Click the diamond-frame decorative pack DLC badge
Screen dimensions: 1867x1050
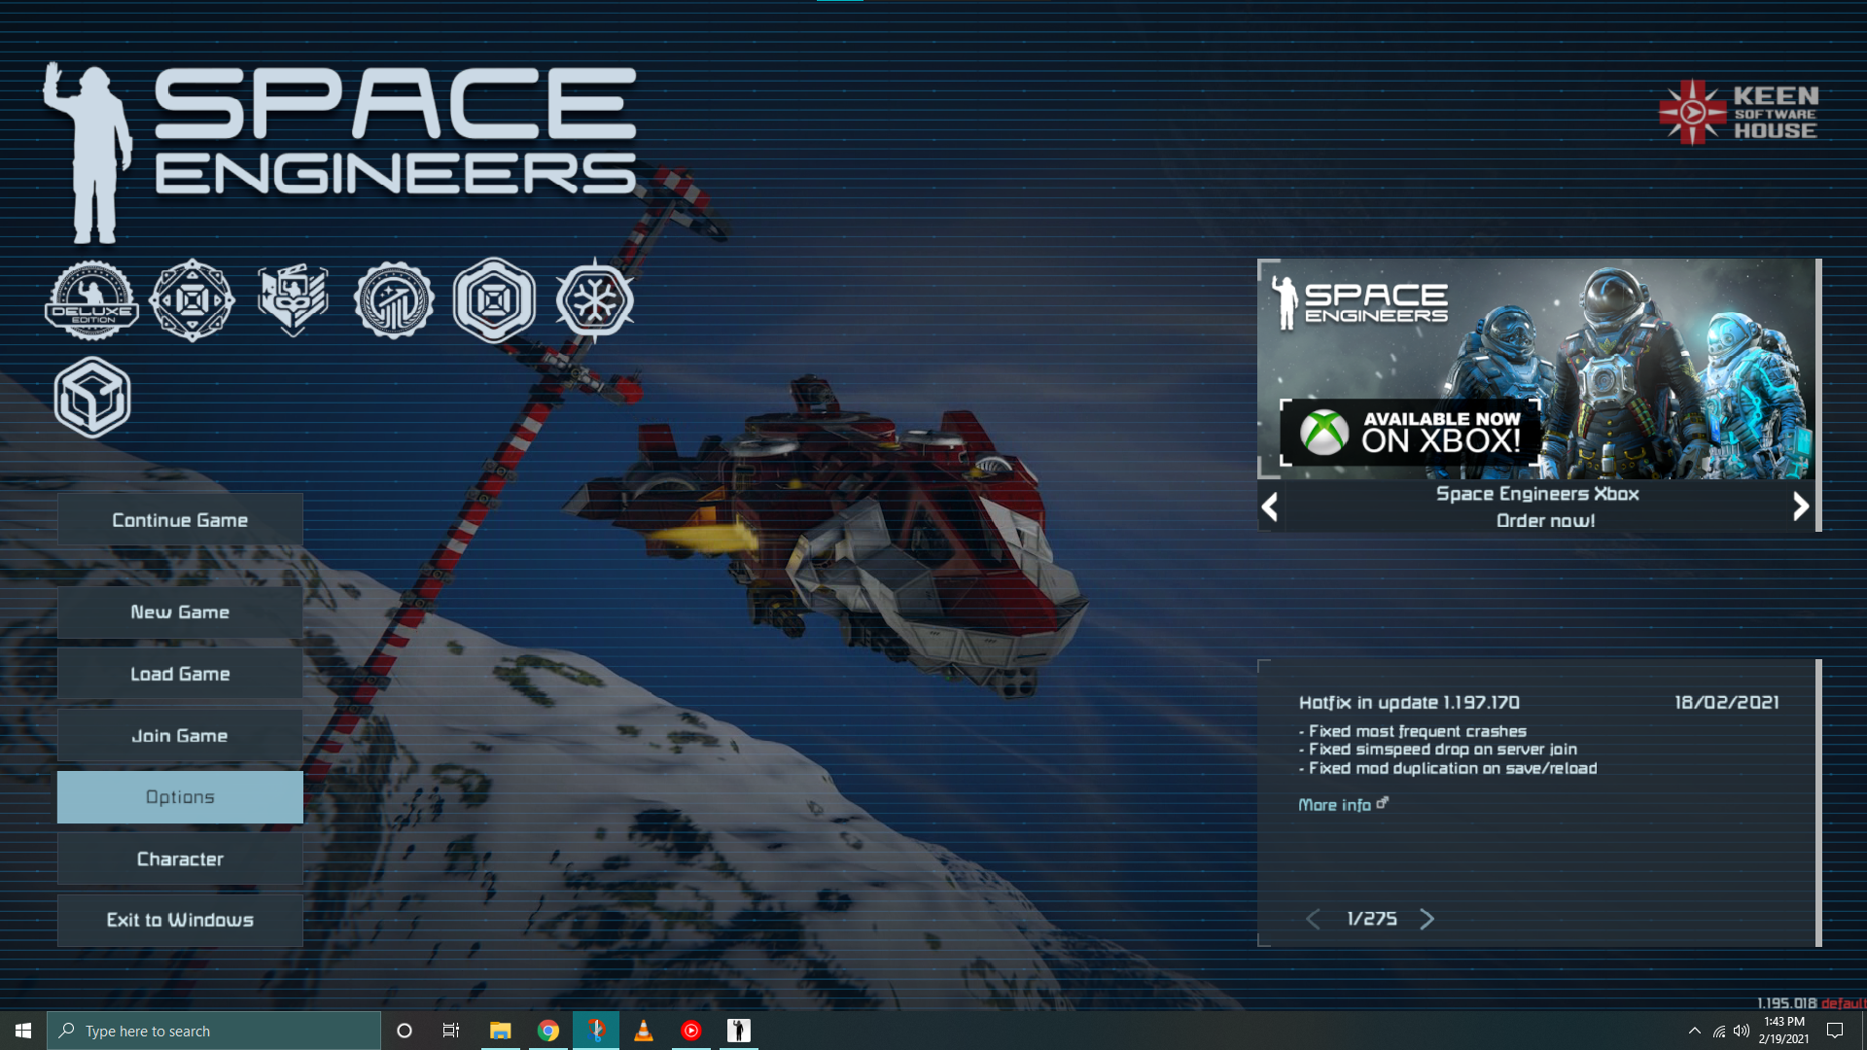point(193,300)
